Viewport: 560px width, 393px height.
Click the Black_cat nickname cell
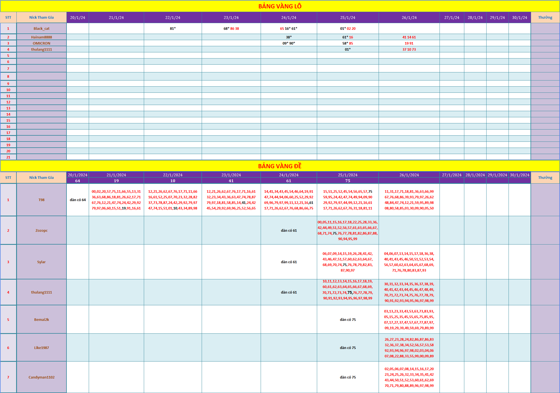(41, 28)
